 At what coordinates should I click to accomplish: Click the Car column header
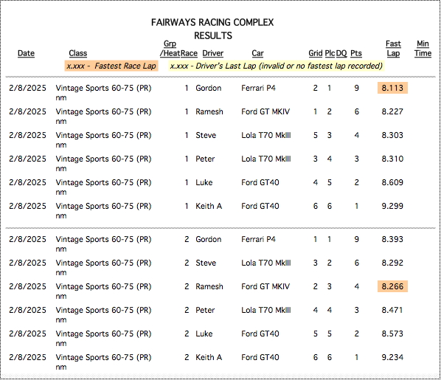pyautogui.click(x=257, y=53)
